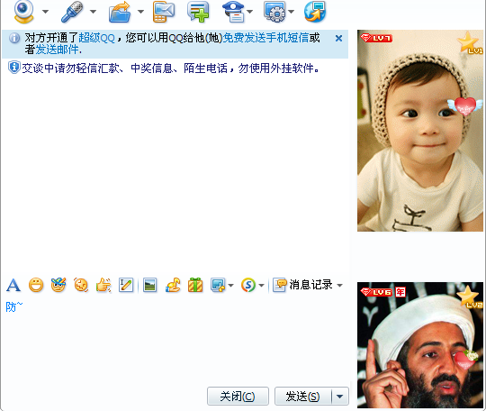Viewport: 486px width, 411px height.
Task: Click the winged heart on baby avatar
Action: click(465, 106)
